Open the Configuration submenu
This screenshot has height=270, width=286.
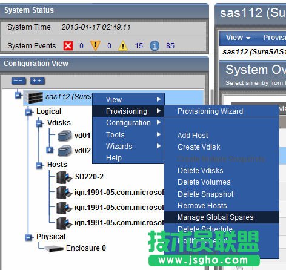tap(128, 123)
